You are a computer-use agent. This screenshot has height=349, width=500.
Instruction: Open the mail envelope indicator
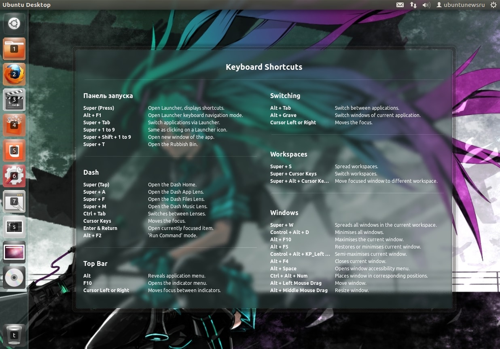400,5
